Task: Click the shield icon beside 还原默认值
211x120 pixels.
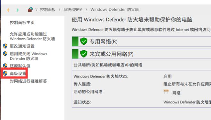Action: (x=5, y=65)
